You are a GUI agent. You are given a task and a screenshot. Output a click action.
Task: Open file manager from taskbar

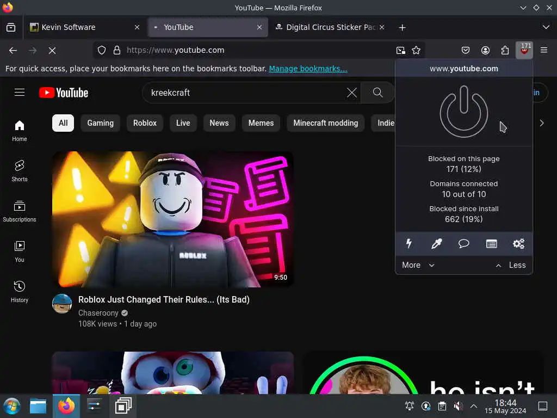point(38,406)
